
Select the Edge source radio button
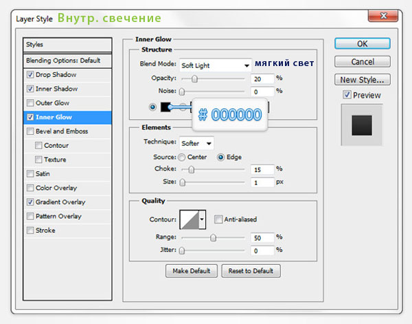pos(221,157)
